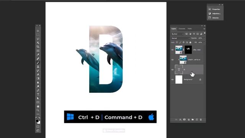Select the Object Selection tool
Image resolution: width=245 pixels, height=138 pixels.
coord(38,43)
